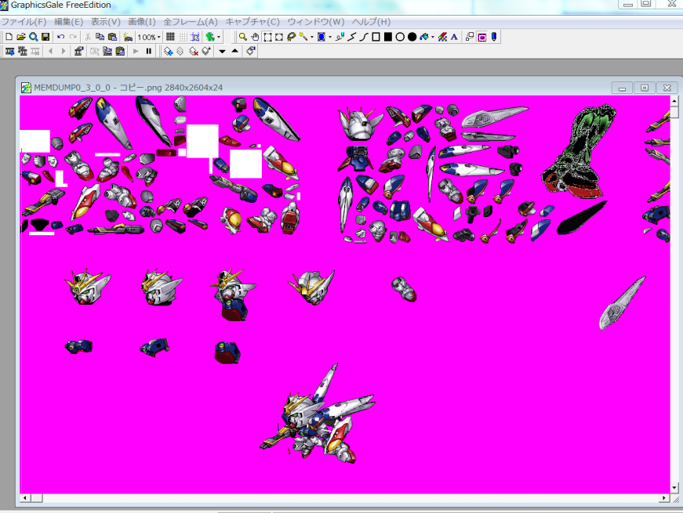Toggle the solid grid display
Screen dimensions: 683x513
coord(170,37)
